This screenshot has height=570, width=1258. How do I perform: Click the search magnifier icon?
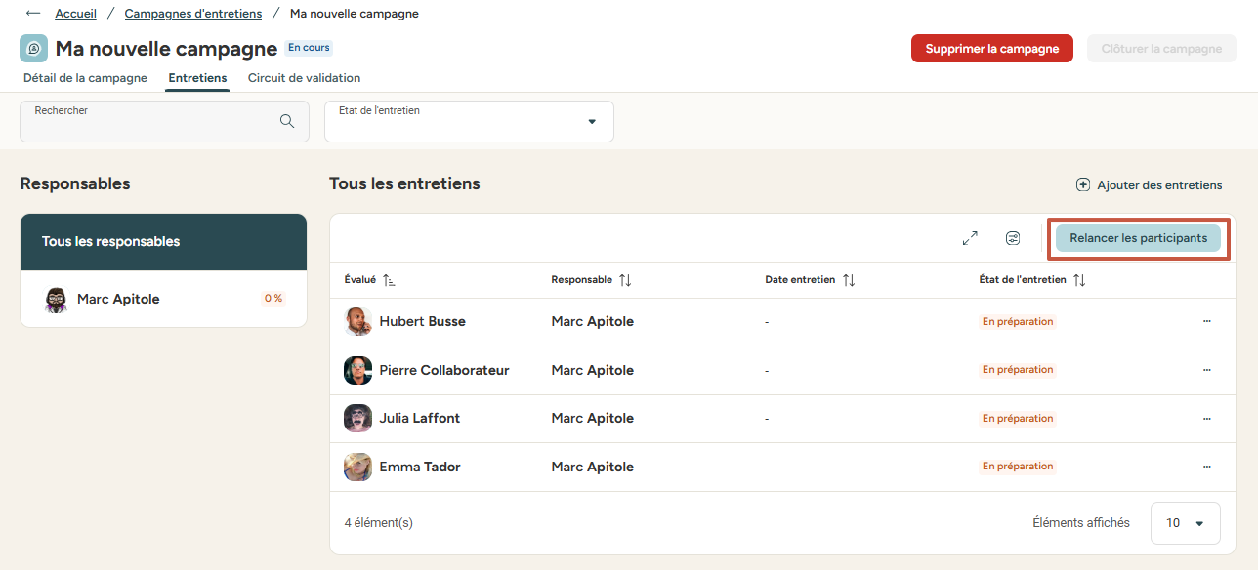point(287,121)
